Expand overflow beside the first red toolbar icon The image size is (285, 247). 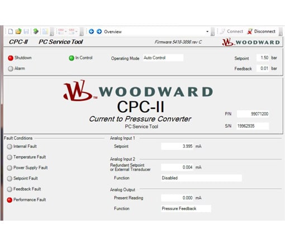[65, 31]
